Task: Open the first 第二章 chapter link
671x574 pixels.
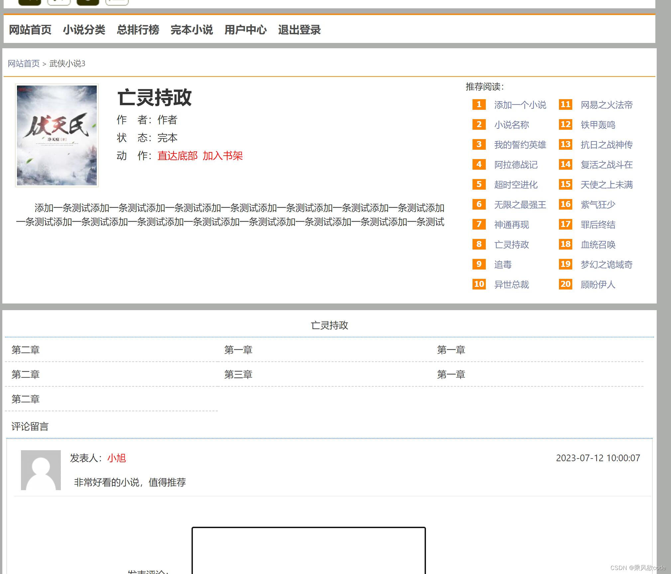Action: [26, 350]
